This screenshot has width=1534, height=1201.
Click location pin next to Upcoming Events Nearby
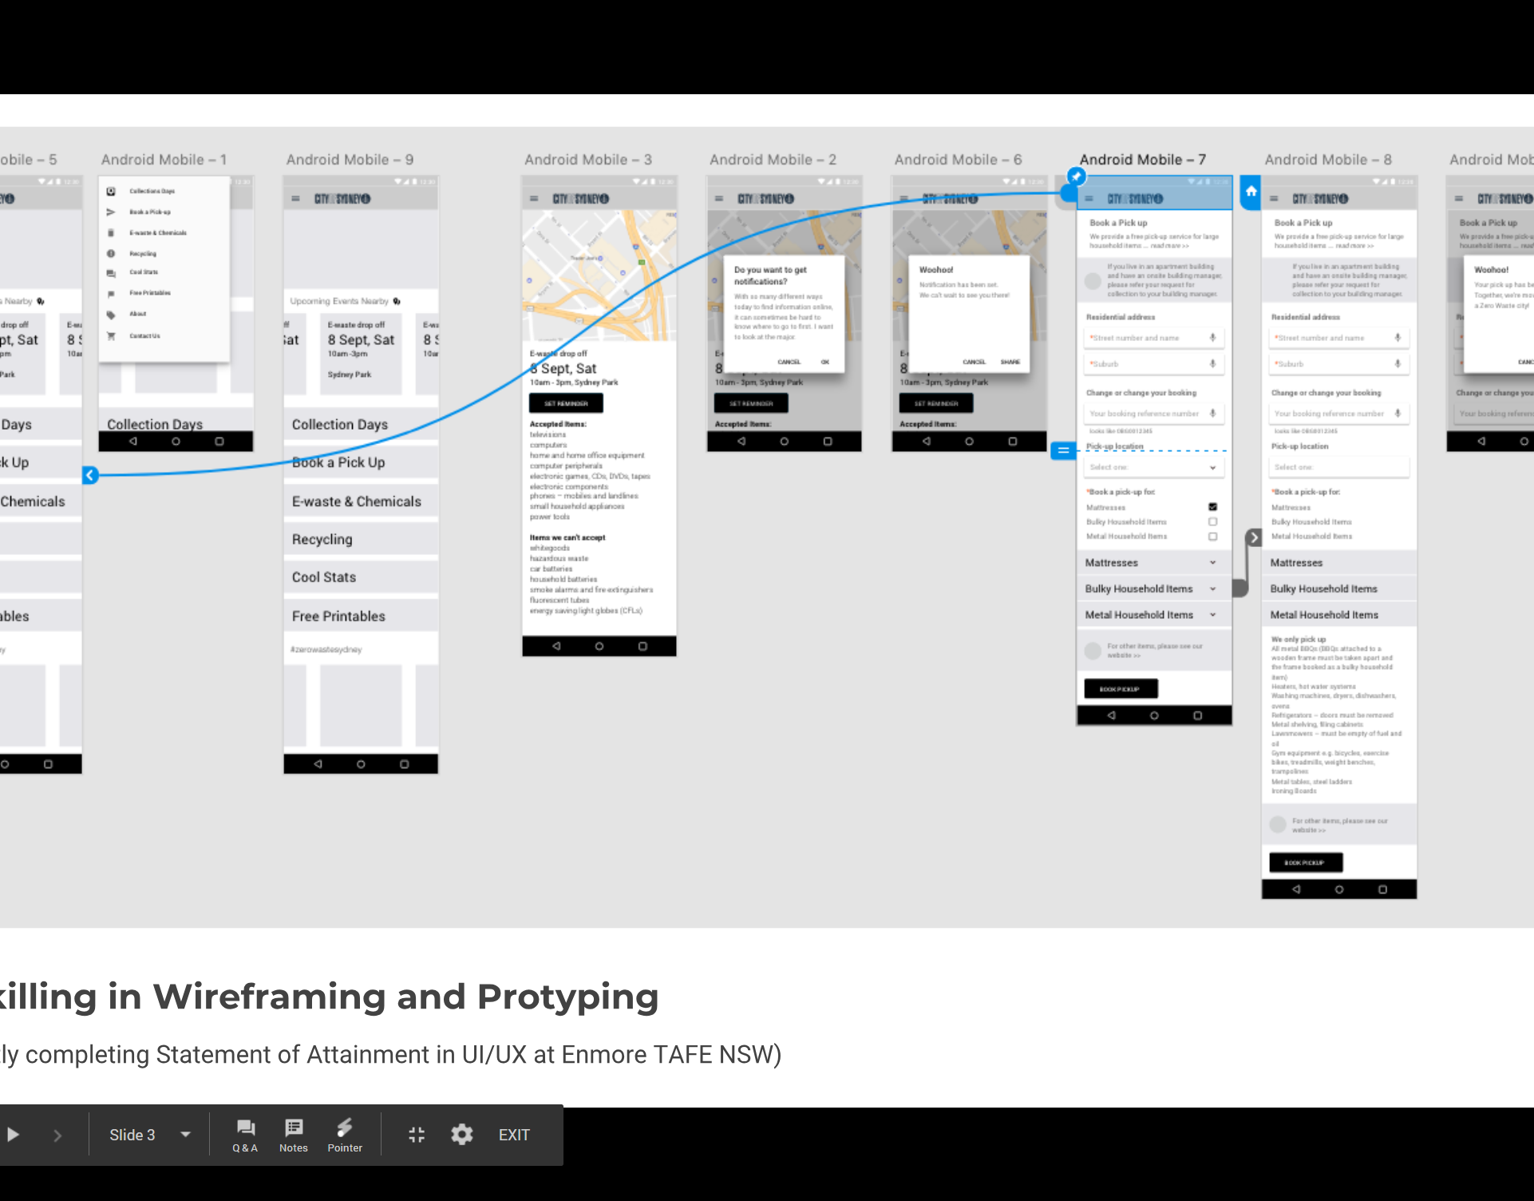point(397,301)
